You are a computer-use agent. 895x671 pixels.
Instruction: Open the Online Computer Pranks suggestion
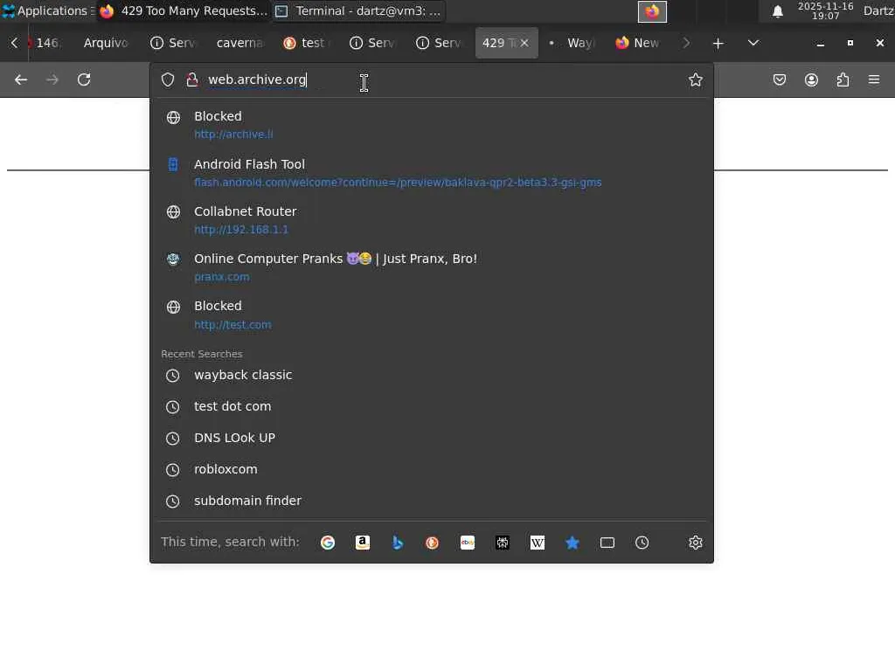(x=432, y=267)
